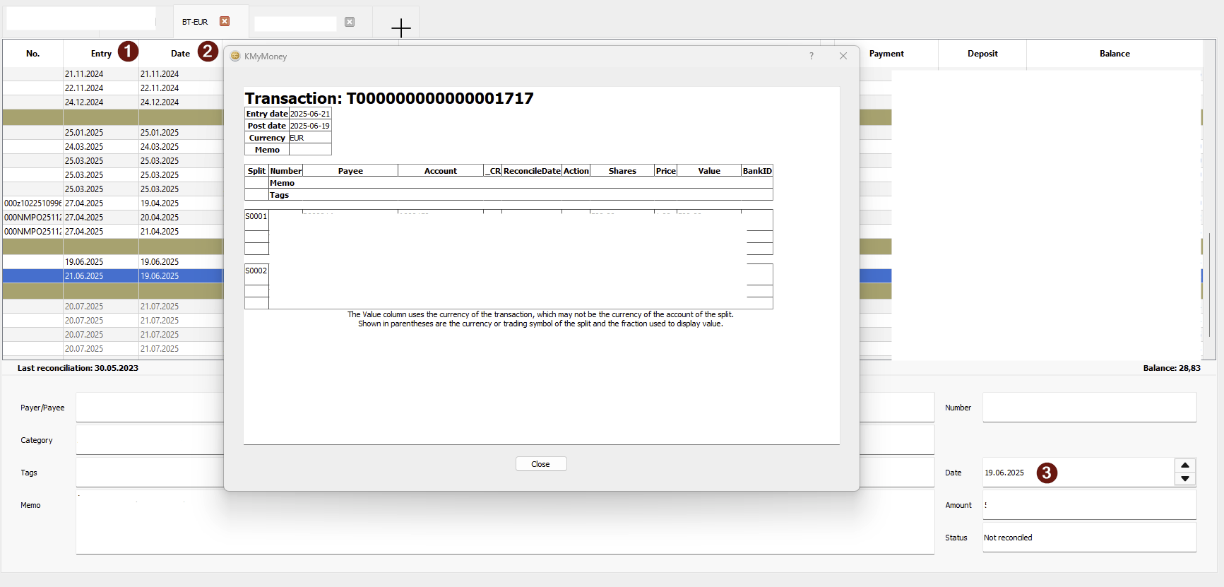Switch to the BT-EUR tab
The width and height of the screenshot is (1224, 587).
[195, 22]
